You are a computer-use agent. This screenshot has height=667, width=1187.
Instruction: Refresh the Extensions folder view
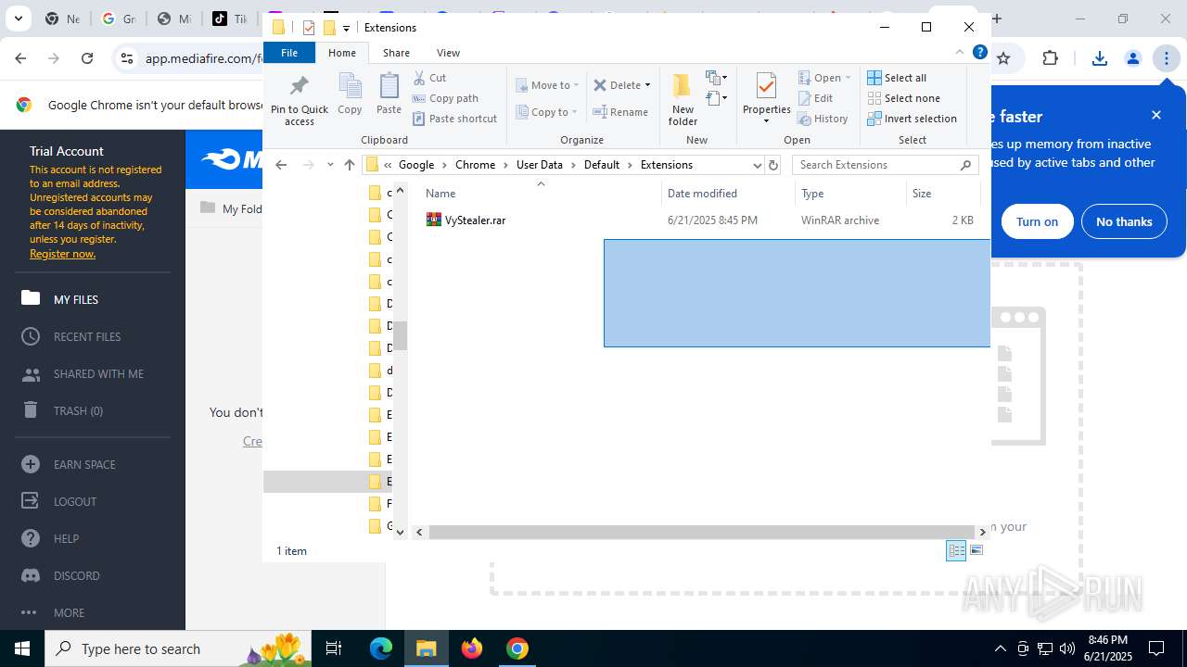pyautogui.click(x=773, y=165)
